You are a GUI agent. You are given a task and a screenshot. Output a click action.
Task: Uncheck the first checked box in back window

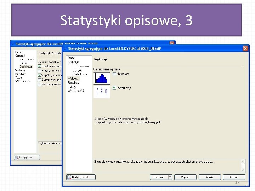coord(39,66)
